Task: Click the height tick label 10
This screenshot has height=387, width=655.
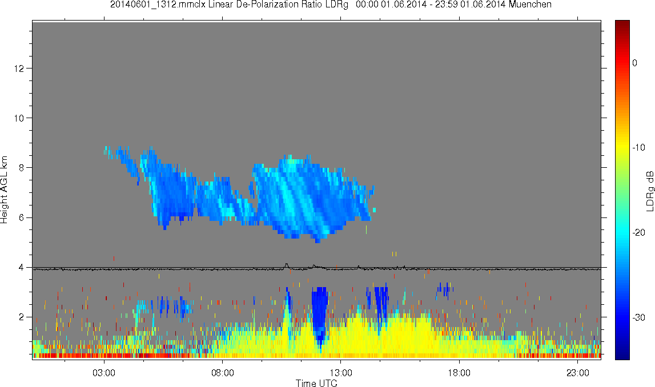Action: (18, 118)
